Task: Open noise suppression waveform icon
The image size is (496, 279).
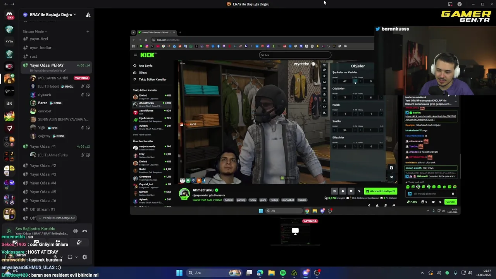Action: 75,231
